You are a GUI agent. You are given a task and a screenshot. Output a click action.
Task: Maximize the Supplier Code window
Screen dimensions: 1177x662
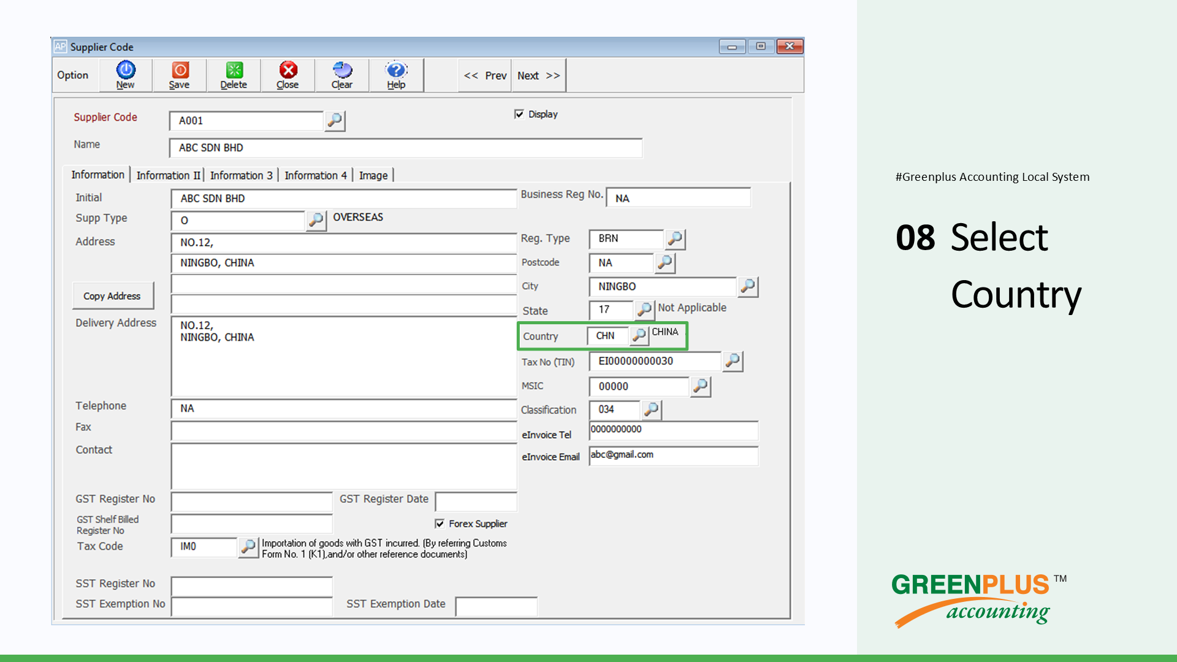[761, 47]
